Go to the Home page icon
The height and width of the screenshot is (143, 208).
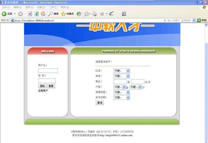(43, 14)
